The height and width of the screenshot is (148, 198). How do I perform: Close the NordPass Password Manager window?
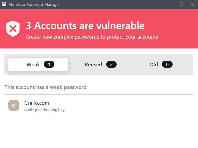click(x=192, y=4)
